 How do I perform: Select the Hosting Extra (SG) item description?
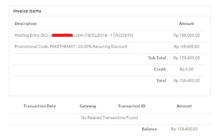coord(74,35)
